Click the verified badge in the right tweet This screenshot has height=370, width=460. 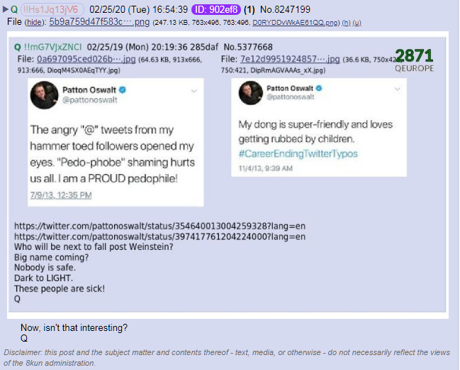[x=319, y=88]
